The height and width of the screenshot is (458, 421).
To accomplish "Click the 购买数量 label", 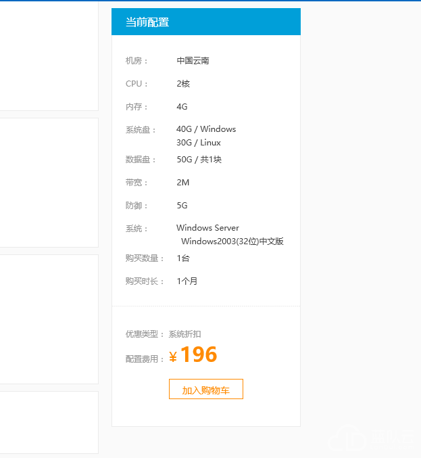I will pos(145,258).
